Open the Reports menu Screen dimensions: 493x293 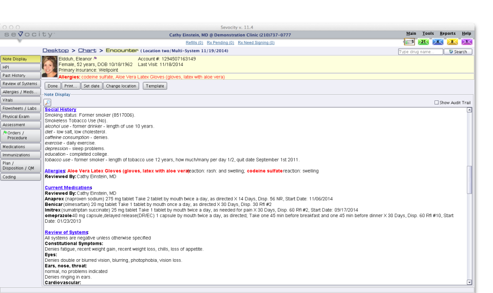(447, 33)
